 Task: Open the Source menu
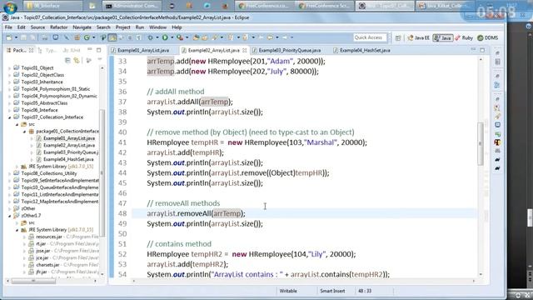tap(37, 27)
